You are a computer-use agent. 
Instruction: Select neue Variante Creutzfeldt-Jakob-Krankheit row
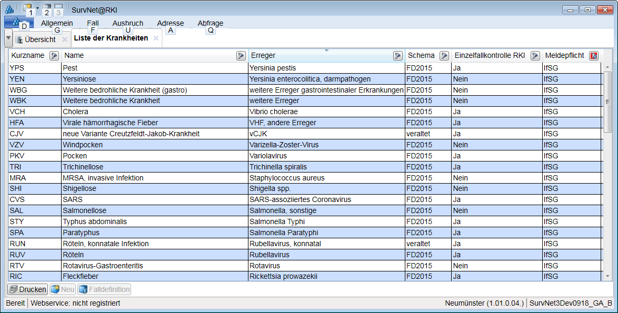pos(305,134)
